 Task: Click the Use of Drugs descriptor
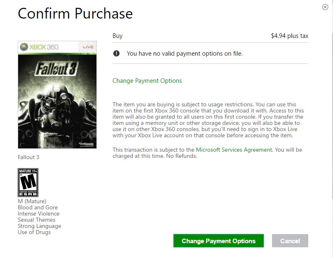point(34,232)
